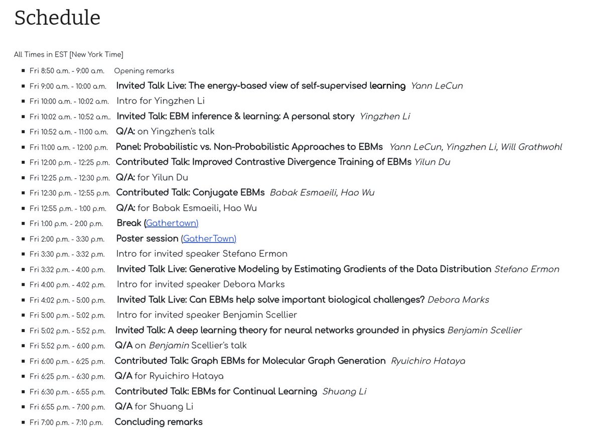
Task: Click the Schedule heading
Action: pyautogui.click(x=57, y=18)
